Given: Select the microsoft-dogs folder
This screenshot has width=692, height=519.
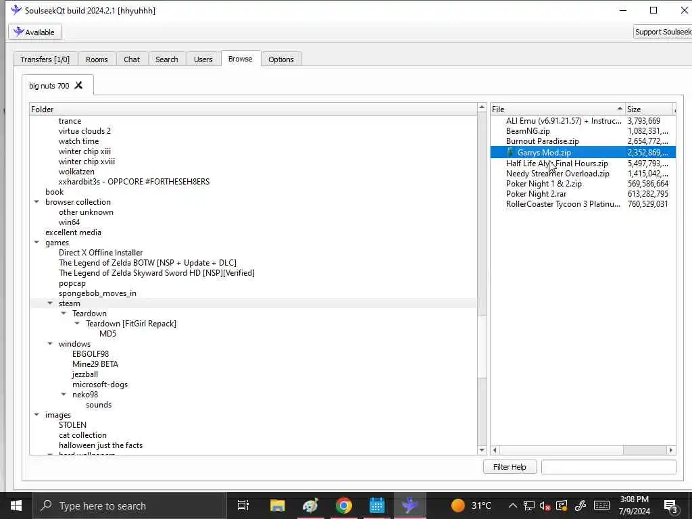Looking at the screenshot, I should (100, 385).
